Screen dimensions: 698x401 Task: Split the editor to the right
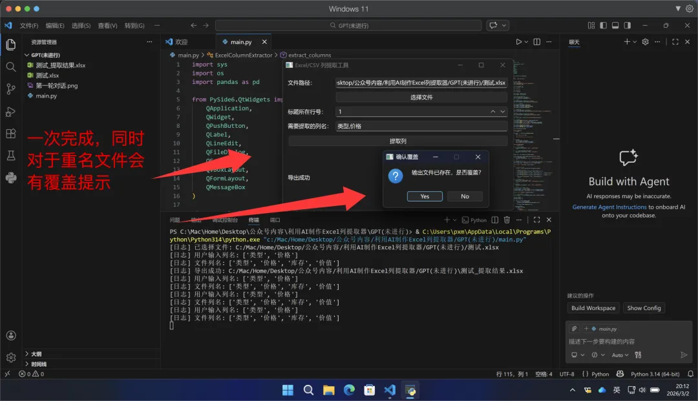[x=537, y=42]
